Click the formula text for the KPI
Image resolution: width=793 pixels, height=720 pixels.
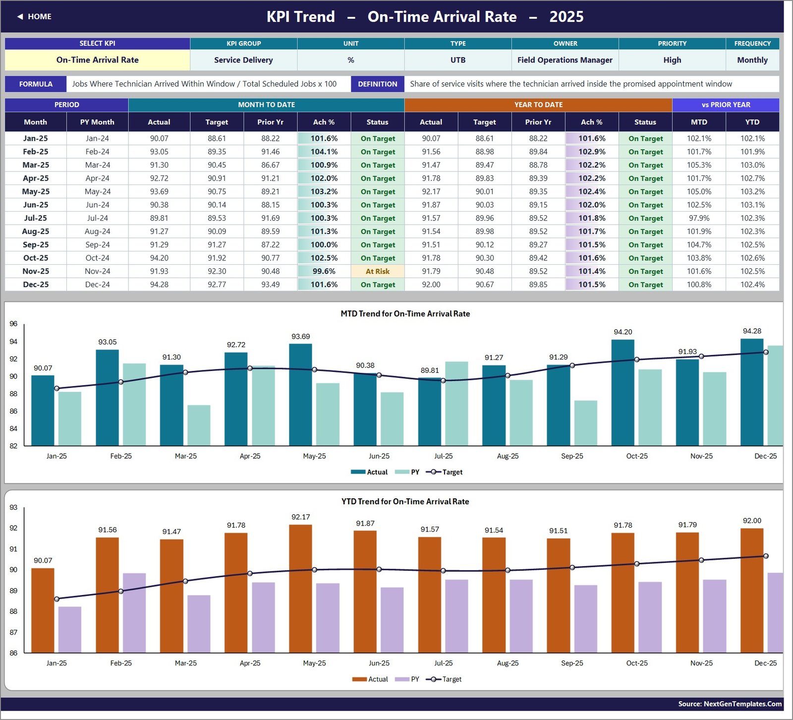(x=204, y=84)
